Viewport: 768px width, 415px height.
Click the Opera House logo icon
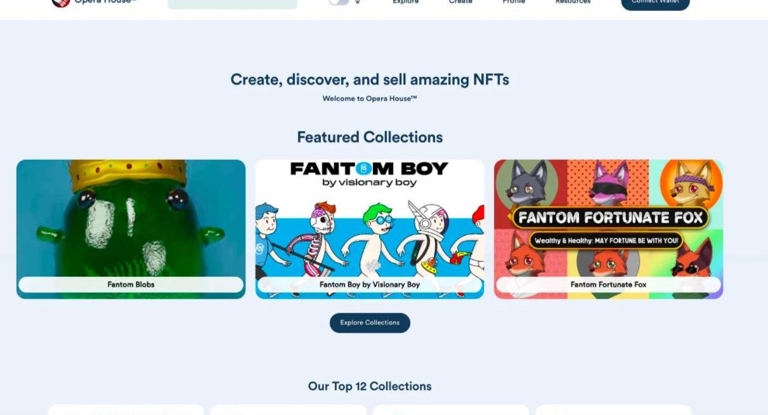(61, 2)
